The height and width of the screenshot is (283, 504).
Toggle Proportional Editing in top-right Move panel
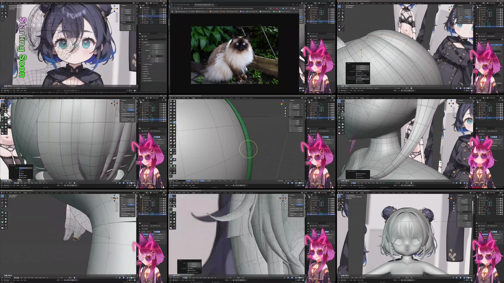point(357,75)
